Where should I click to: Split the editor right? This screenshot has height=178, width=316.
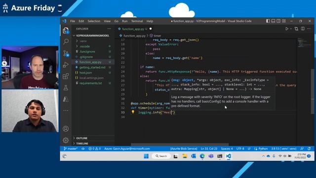coord(303,29)
